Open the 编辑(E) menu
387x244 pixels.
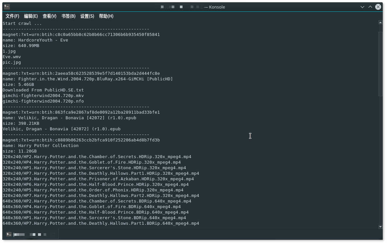pos(31,16)
